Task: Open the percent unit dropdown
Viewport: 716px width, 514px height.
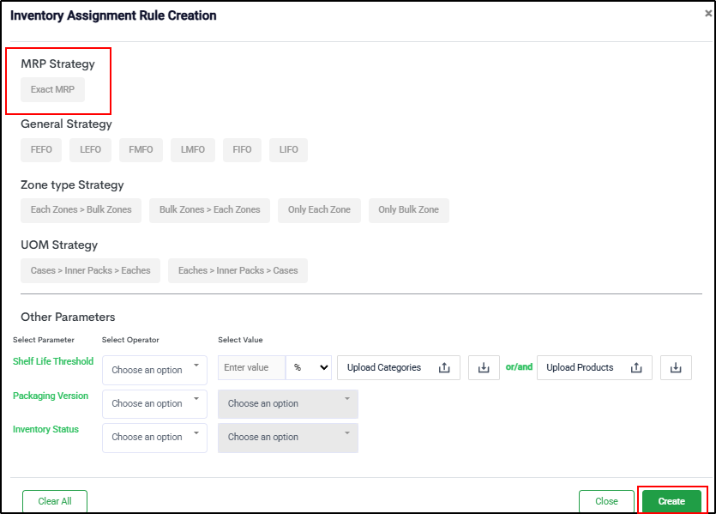Action: [x=310, y=367]
